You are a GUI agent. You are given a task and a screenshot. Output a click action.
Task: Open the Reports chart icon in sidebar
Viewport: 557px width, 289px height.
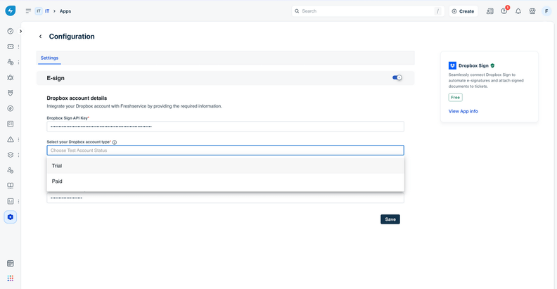click(11, 201)
